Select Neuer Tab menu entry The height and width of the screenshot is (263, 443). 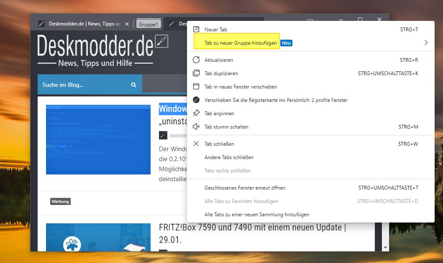tap(311, 29)
